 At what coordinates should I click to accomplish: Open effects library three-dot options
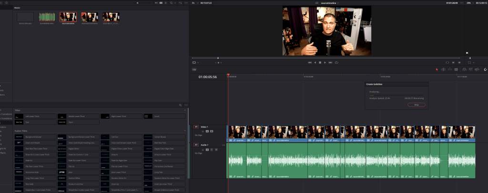186,105
